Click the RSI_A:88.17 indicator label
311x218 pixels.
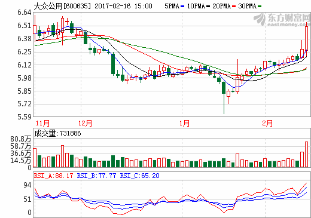pos(53,176)
